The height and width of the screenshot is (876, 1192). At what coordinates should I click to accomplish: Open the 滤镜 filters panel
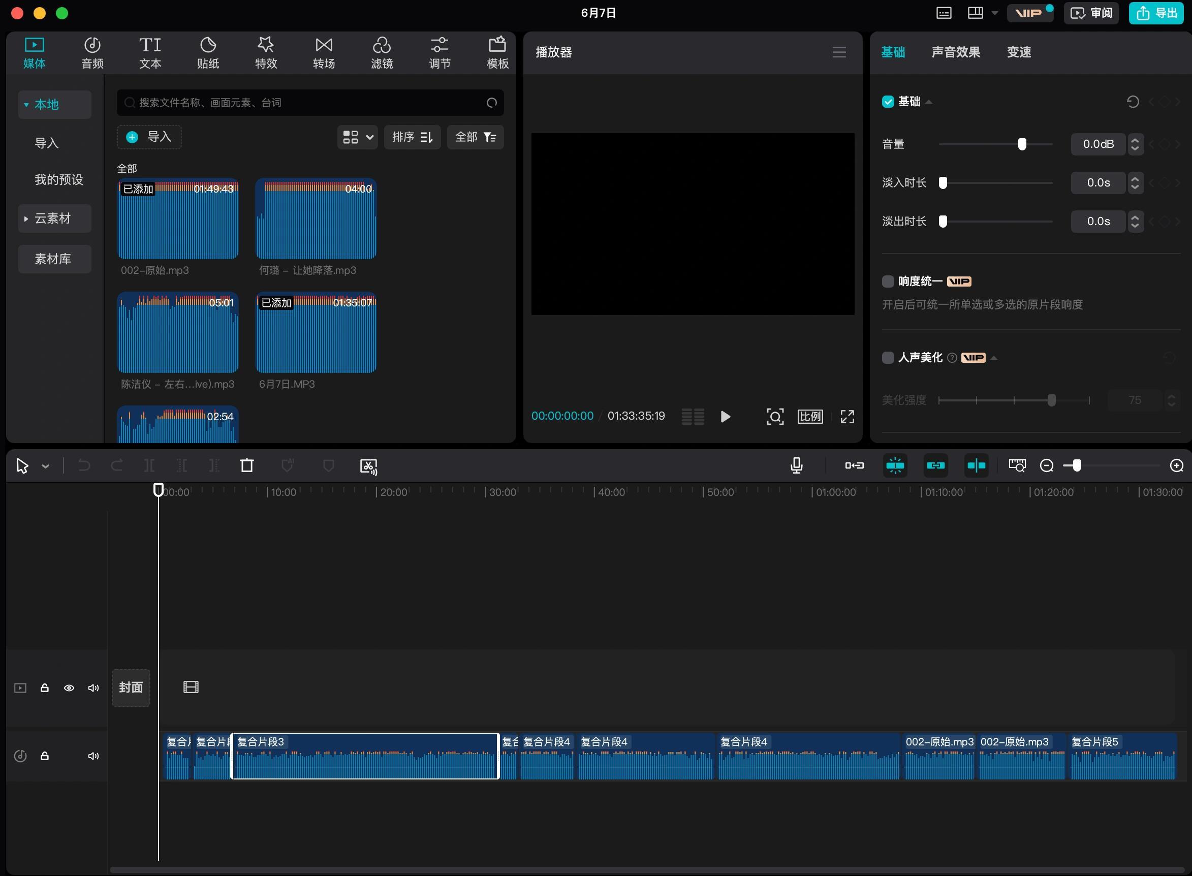coord(381,53)
